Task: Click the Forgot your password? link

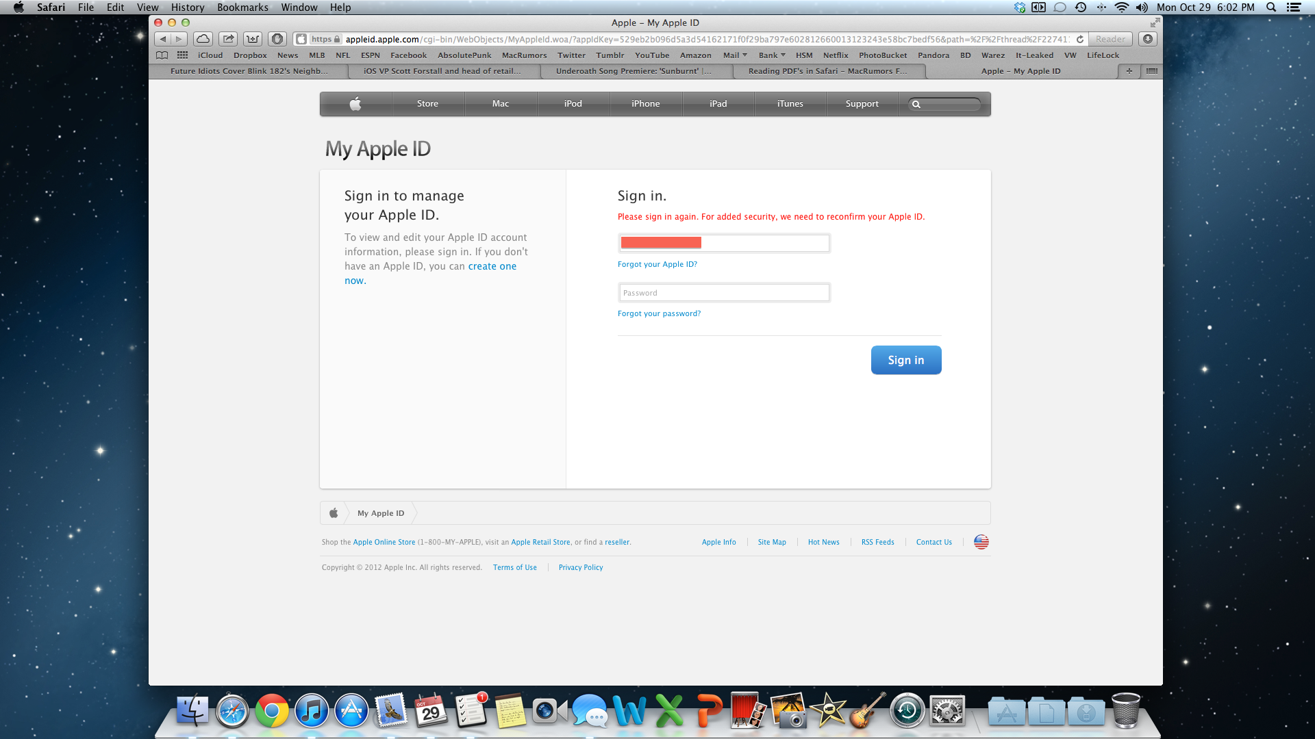Action: pyautogui.click(x=659, y=313)
